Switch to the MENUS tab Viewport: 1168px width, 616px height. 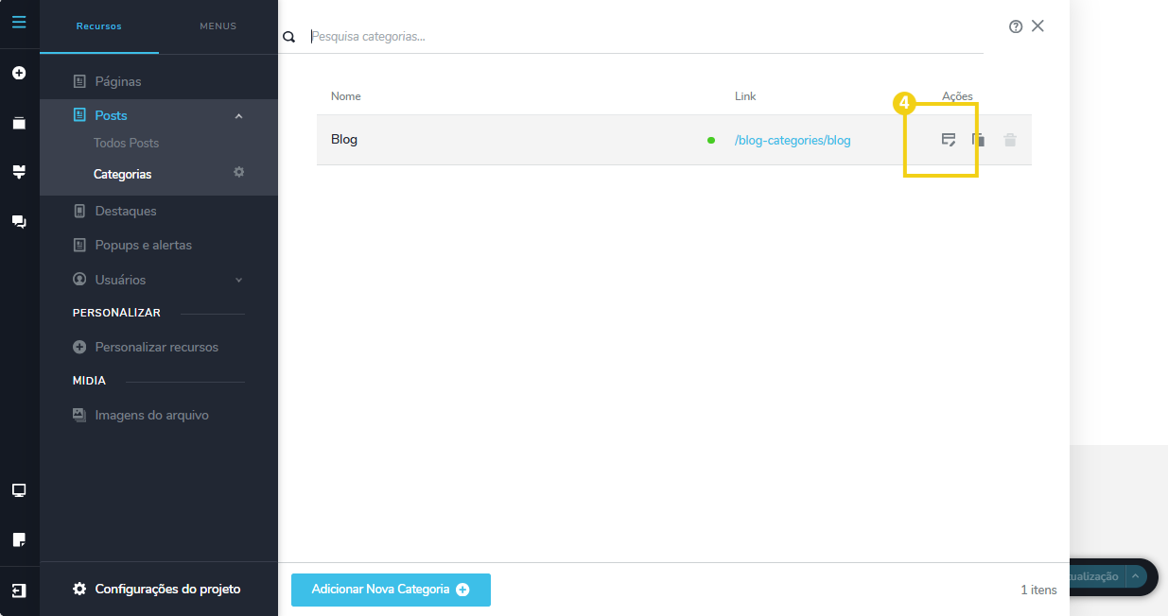tap(218, 26)
